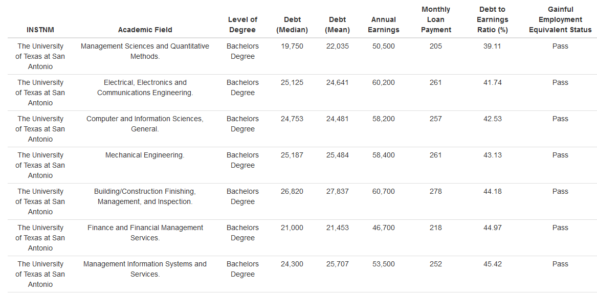The height and width of the screenshot is (294, 597).
Task: Select Management Information Systems and Services cell
Action: [145, 269]
